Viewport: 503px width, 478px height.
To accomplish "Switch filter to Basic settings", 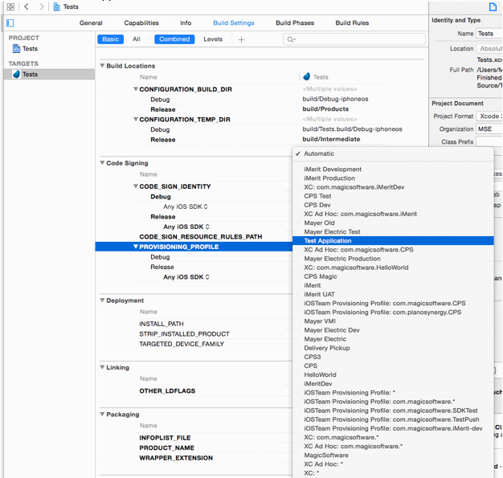I will click(x=110, y=39).
